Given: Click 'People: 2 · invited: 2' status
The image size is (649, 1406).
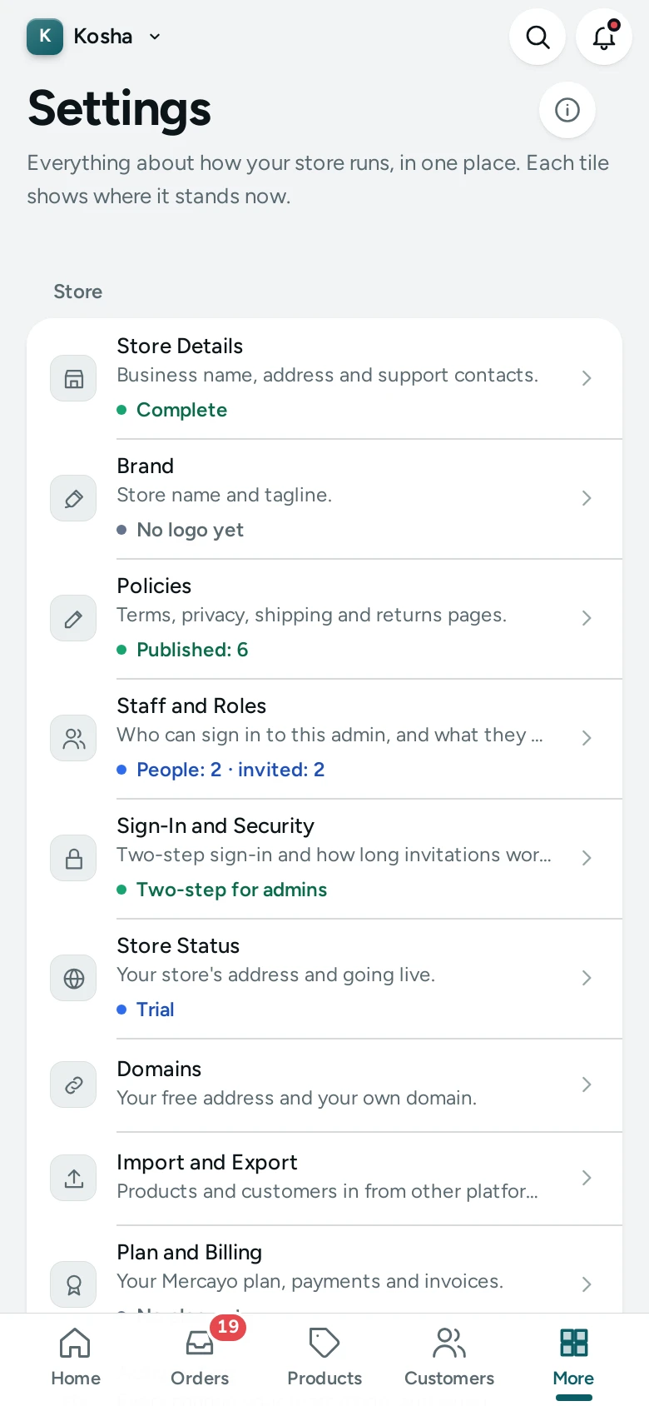Looking at the screenshot, I should click(230, 770).
